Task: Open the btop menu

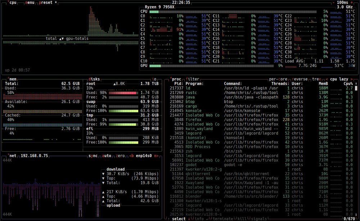Action: (x=30, y=3)
